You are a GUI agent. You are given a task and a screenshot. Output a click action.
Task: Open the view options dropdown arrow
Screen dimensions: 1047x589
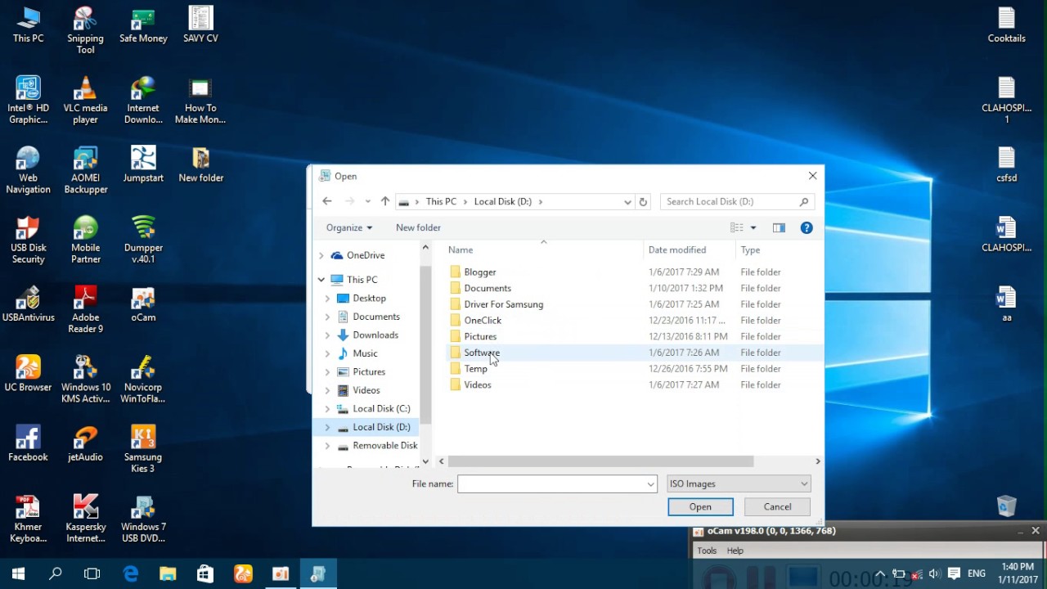[753, 227]
